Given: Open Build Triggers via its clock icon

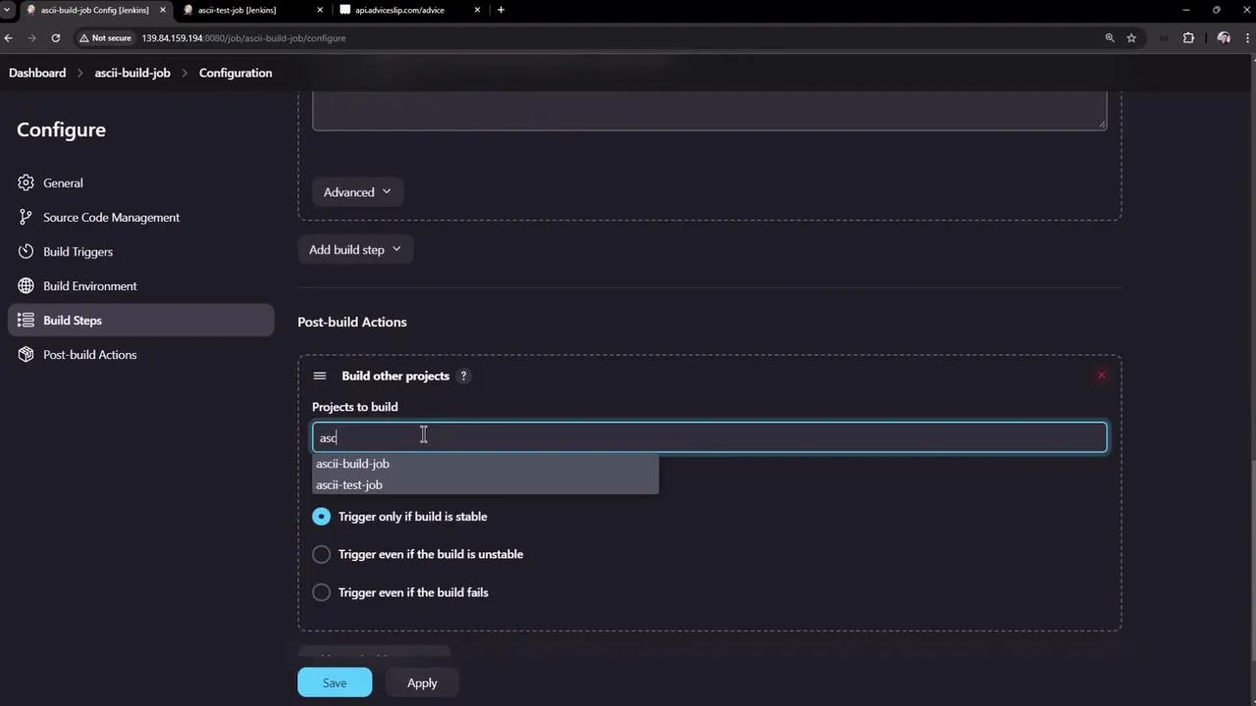Looking at the screenshot, I should pyautogui.click(x=26, y=251).
